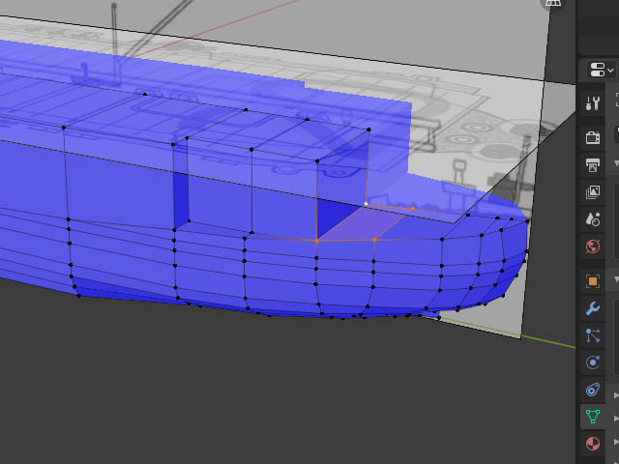
Task: Open Modifiers wrench tab
Action: (593, 308)
